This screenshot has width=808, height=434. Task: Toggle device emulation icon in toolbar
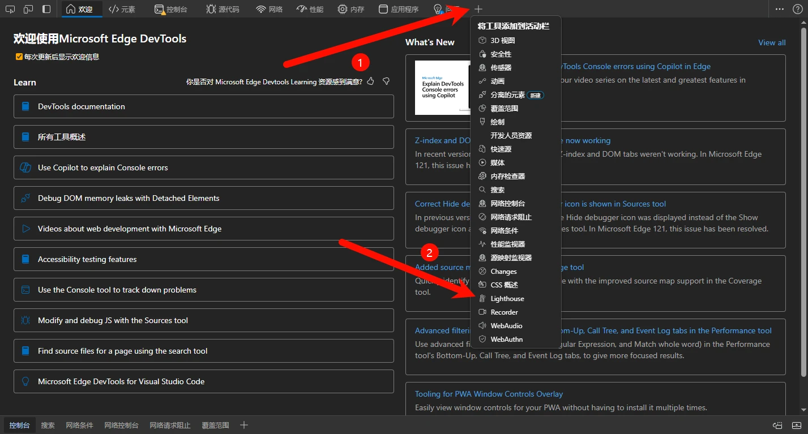(x=28, y=9)
